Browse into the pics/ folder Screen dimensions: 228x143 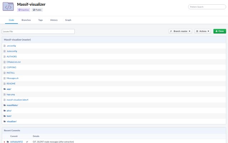[x=9, y=110]
